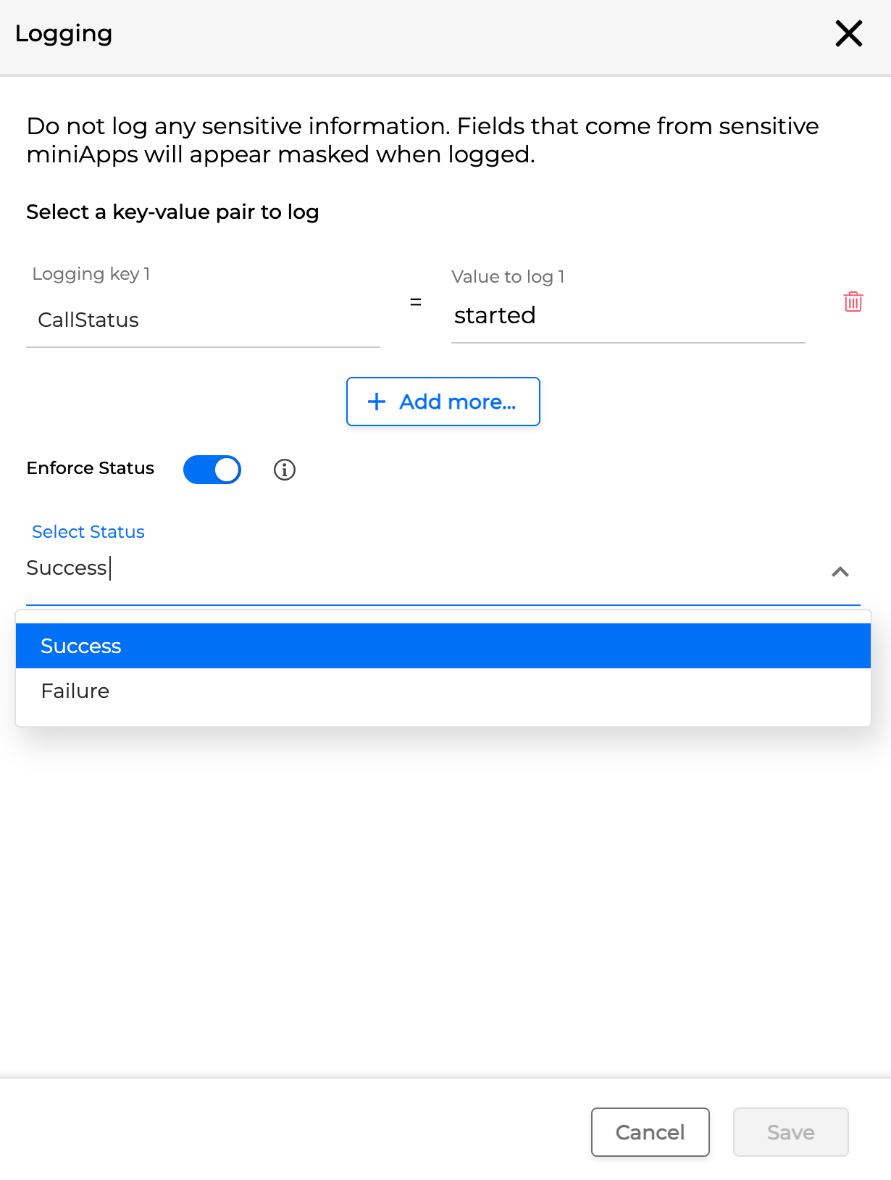Click the Logging key 1 field containing CallStatus
891x1180 pixels.
point(203,320)
